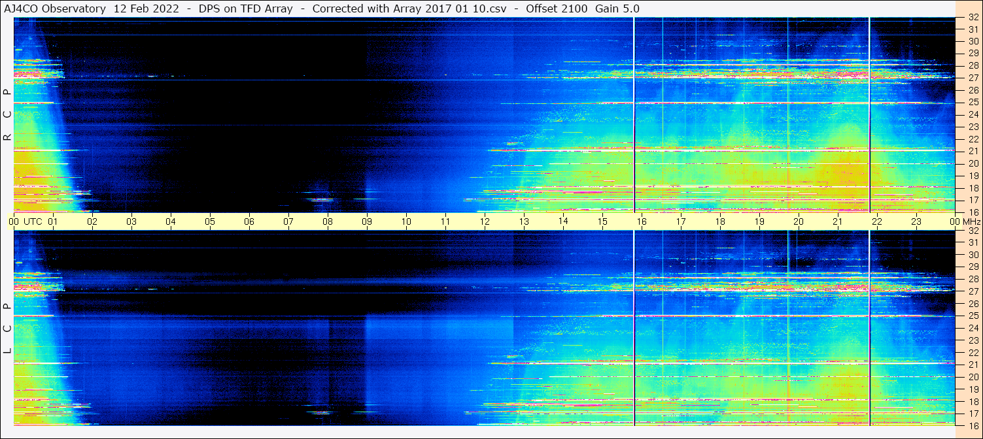Image resolution: width=983 pixels, height=439 pixels.
Task: Click the LCP panel label
Action: click(x=8, y=329)
